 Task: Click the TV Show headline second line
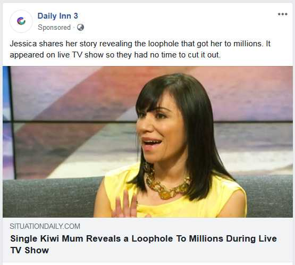pos(30,250)
